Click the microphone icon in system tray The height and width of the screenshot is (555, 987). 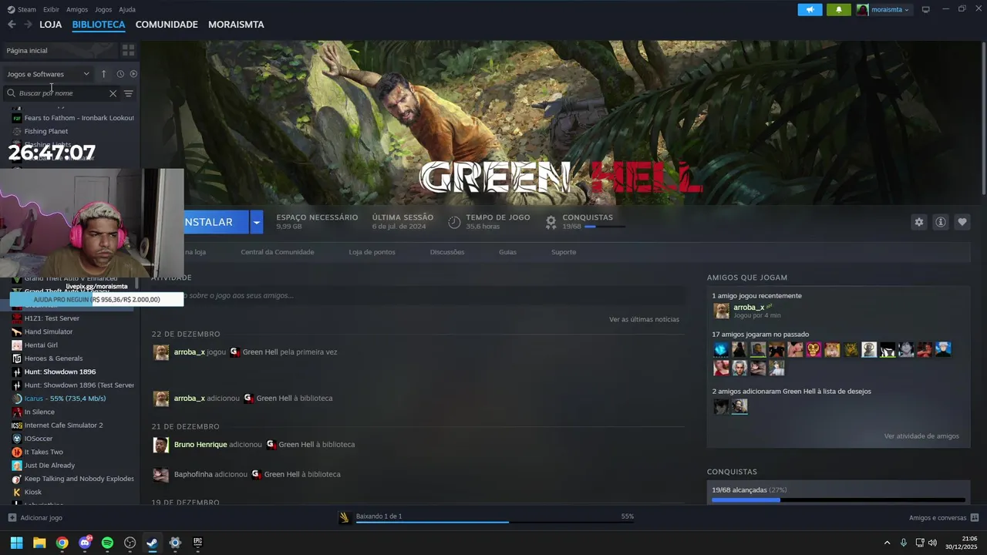pos(904,543)
